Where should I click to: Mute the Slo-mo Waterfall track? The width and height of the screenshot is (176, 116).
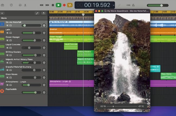coord(7,25)
